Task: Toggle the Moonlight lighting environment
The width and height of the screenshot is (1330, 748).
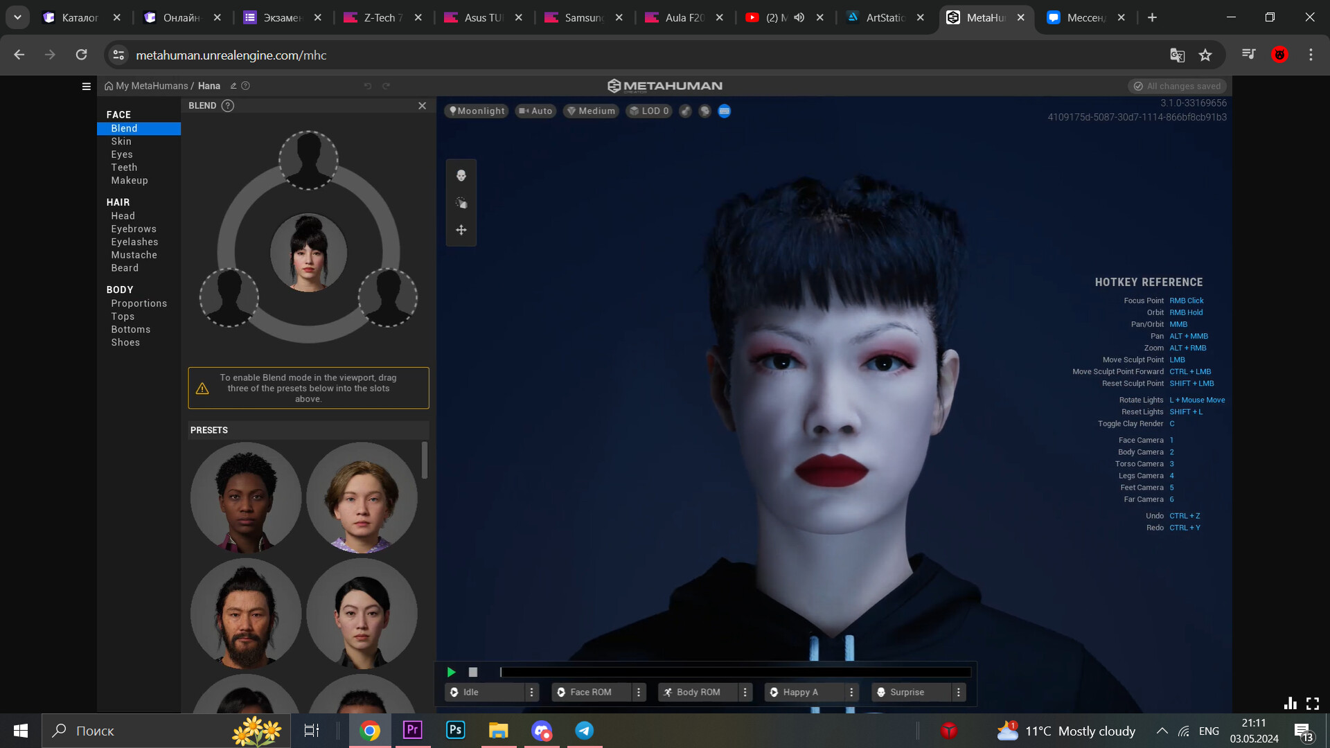Action: coord(476,111)
